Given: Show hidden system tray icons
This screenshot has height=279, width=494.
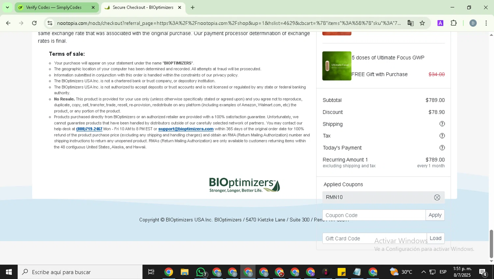Looking at the screenshot, I should 424,272.
